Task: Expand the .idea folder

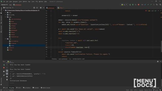Action: [6, 13]
